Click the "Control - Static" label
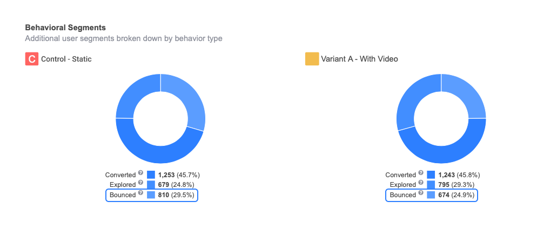Viewport: 537px width, 235px height. 66,59
